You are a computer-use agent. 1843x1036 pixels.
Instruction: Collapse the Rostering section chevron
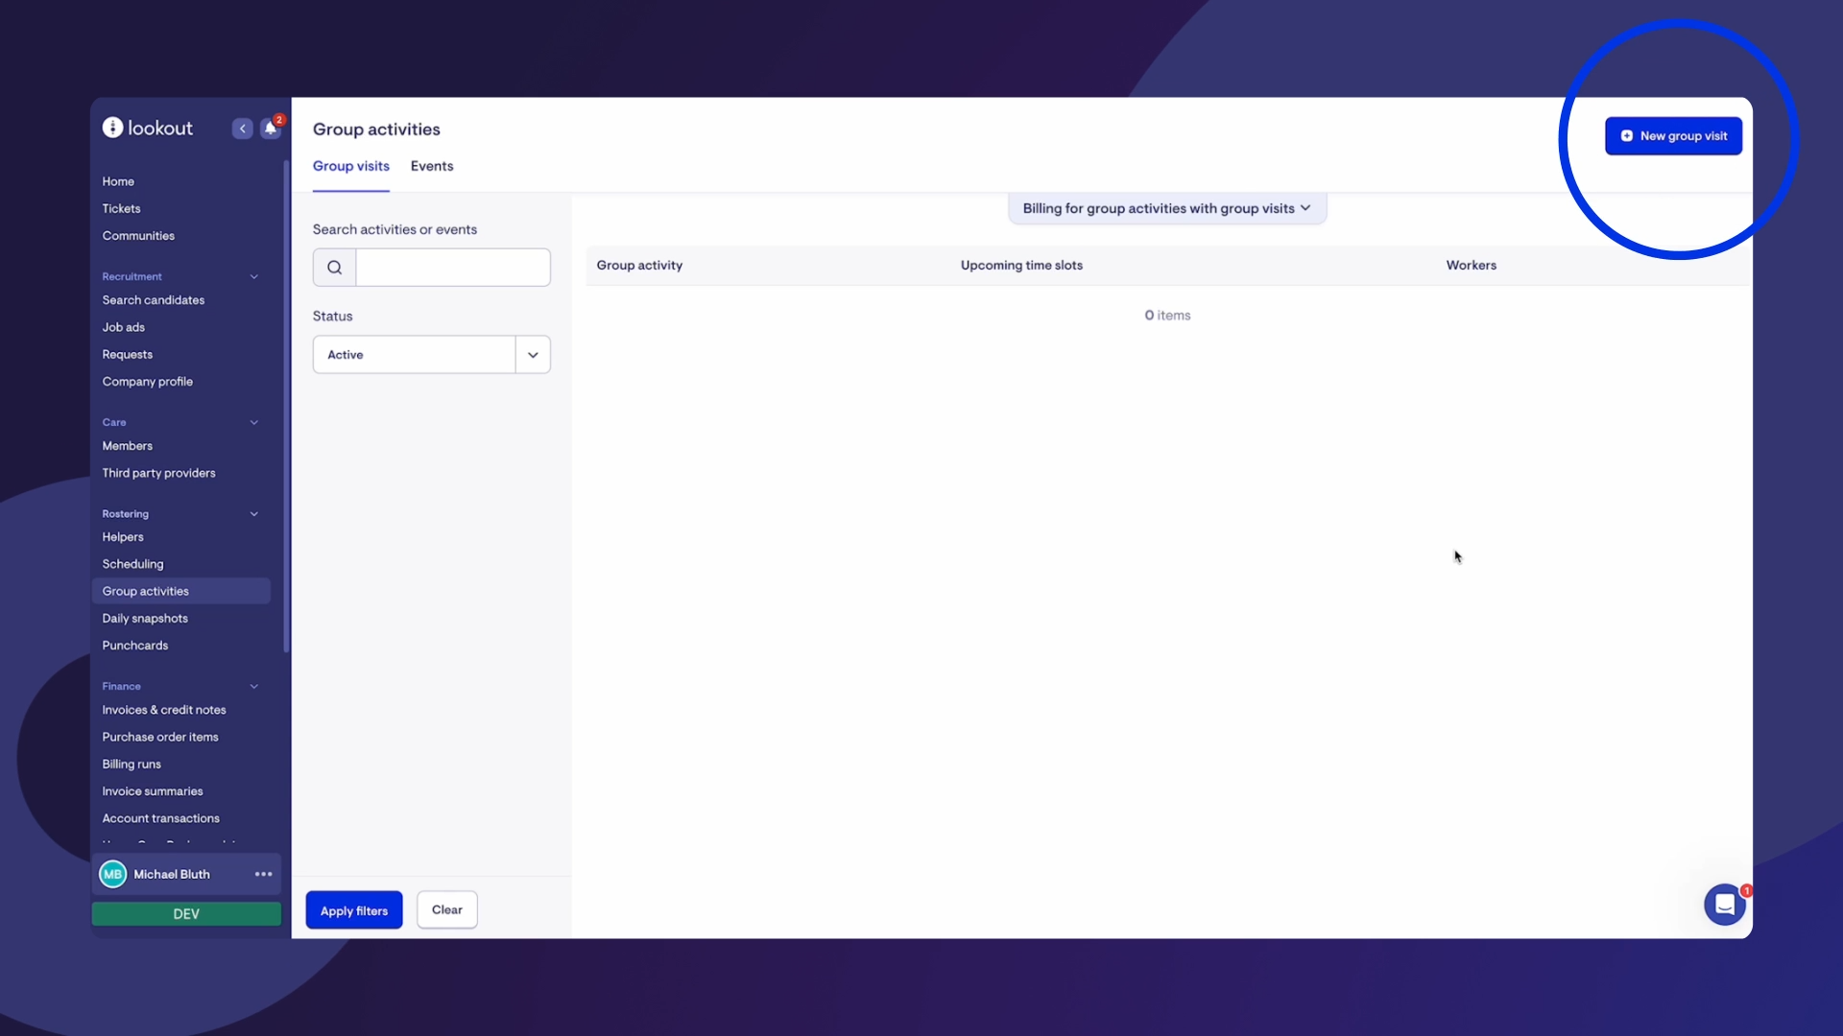click(254, 514)
